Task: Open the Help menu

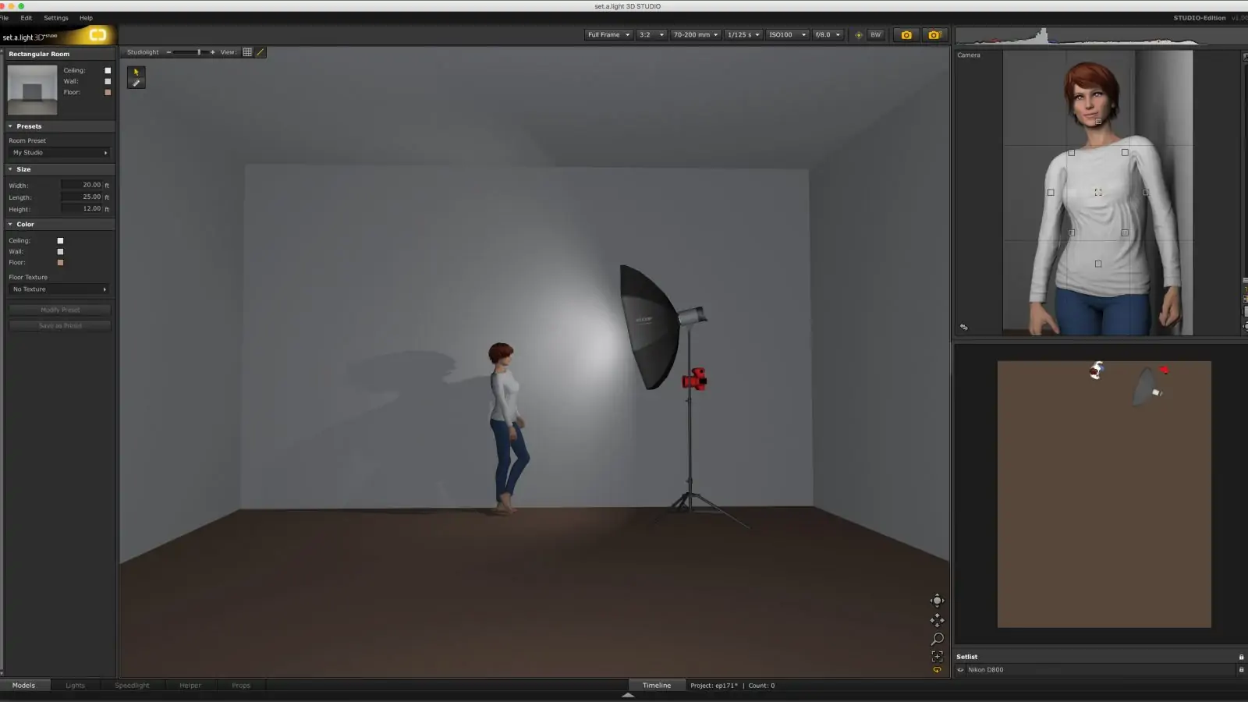Action: pyautogui.click(x=86, y=18)
